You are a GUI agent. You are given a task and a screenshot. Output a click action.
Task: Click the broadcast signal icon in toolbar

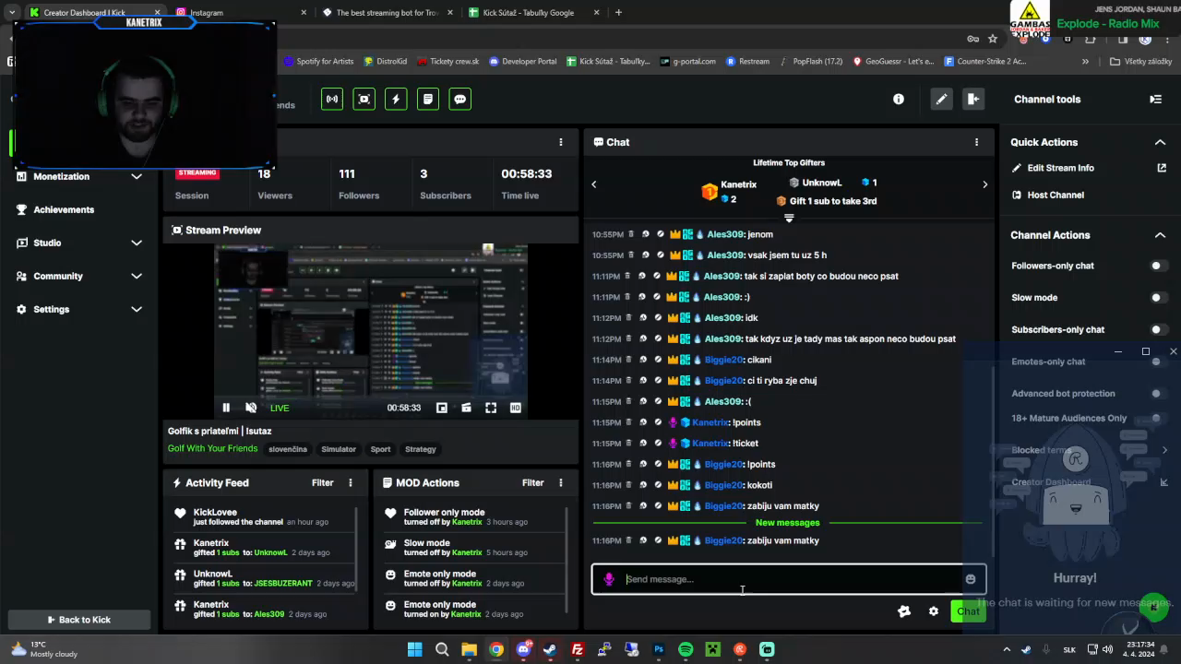(332, 100)
